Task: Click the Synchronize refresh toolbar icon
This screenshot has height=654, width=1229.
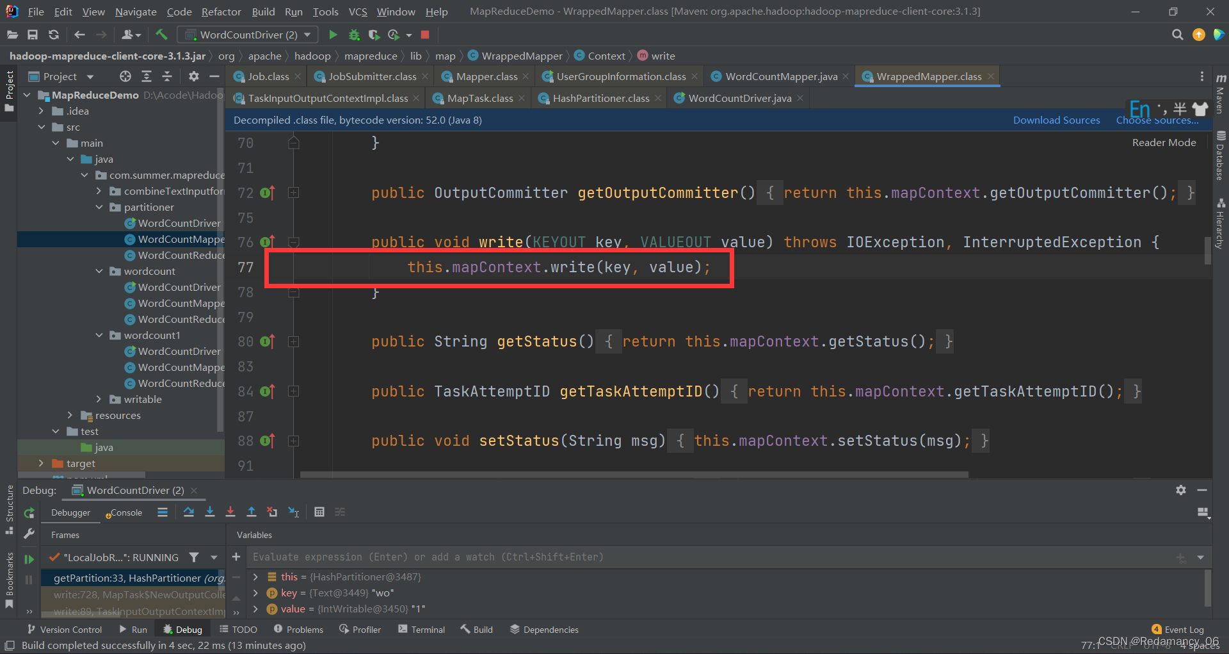Action: pyautogui.click(x=54, y=35)
